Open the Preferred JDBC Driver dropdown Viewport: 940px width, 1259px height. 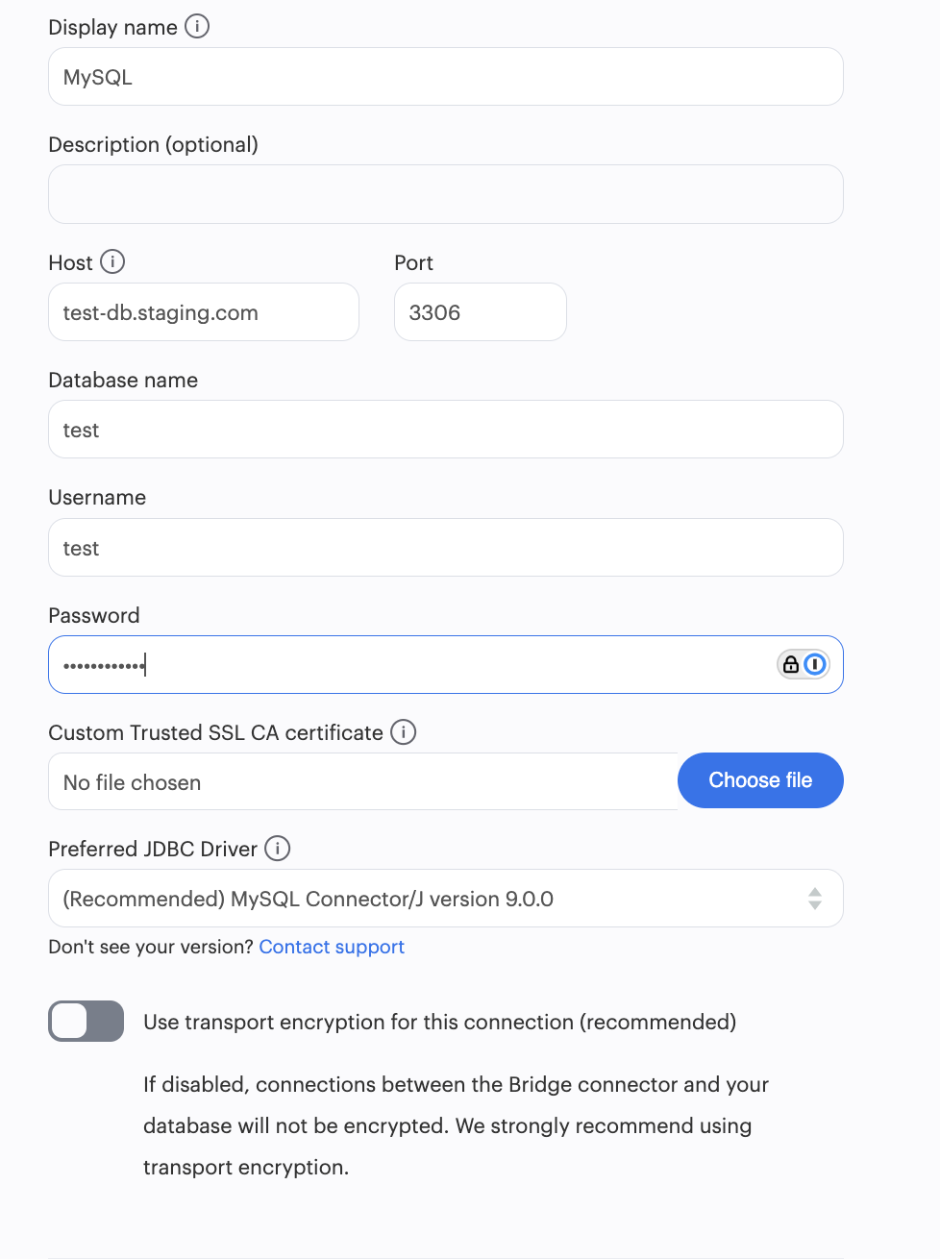[x=445, y=898]
